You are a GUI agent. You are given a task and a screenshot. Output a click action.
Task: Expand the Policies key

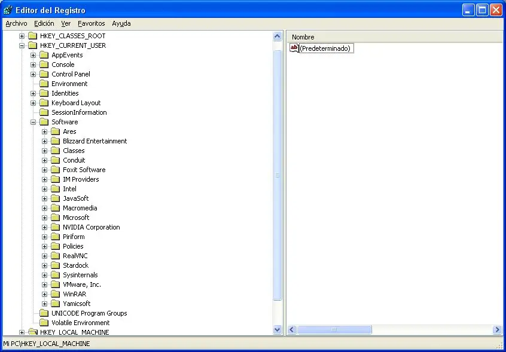pyautogui.click(x=44, y=247)
